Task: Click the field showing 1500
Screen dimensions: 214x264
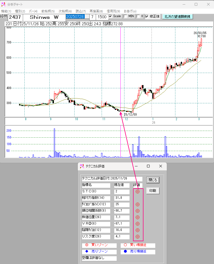Action: coord(102,17)
